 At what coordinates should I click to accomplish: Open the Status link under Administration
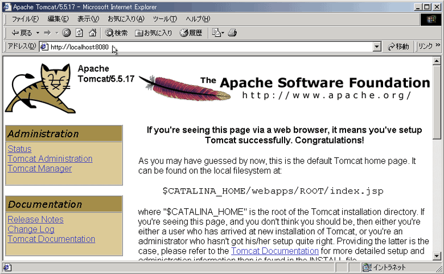pos(19,149)
